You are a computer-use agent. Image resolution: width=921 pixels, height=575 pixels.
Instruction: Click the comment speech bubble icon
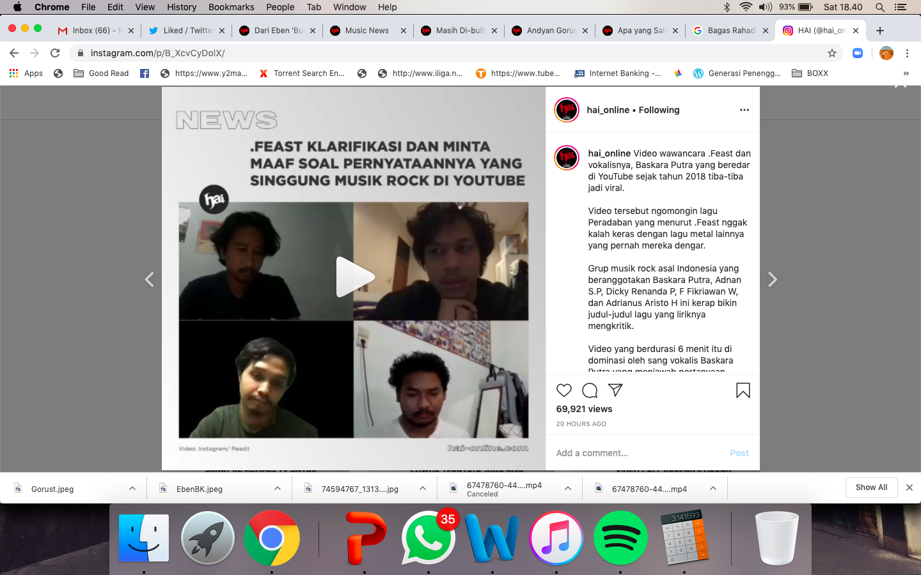pos(590,390)
